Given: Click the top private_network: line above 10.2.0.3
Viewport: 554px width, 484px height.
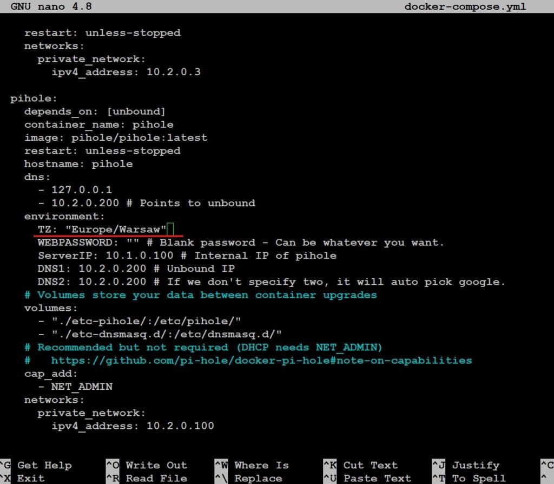Looking at the screenshot, I should (91, 59).
